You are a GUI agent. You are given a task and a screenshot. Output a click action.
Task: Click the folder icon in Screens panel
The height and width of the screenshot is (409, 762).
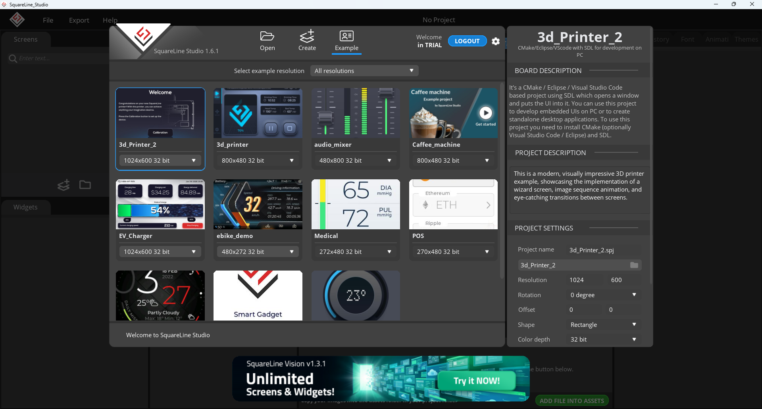[x=85, y=185]
